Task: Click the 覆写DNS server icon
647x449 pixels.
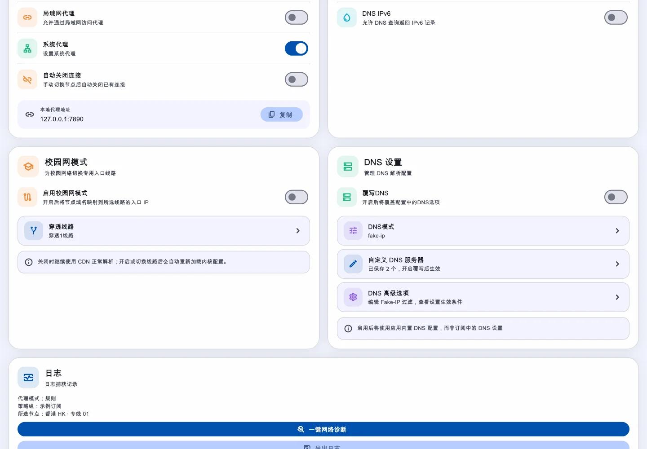Action: pos(347,197)
